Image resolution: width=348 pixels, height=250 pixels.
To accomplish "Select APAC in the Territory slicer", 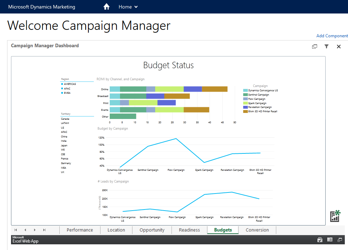I will pos(64,132).
